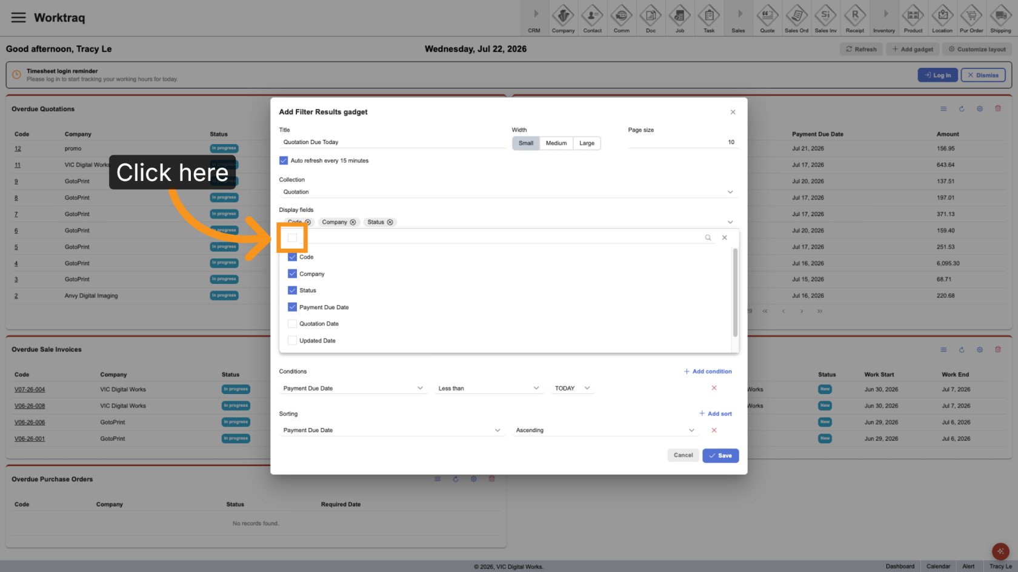Open the Sales Ord module icon
The width and height of the screenshot is (1018, 572).
[796, 19]
